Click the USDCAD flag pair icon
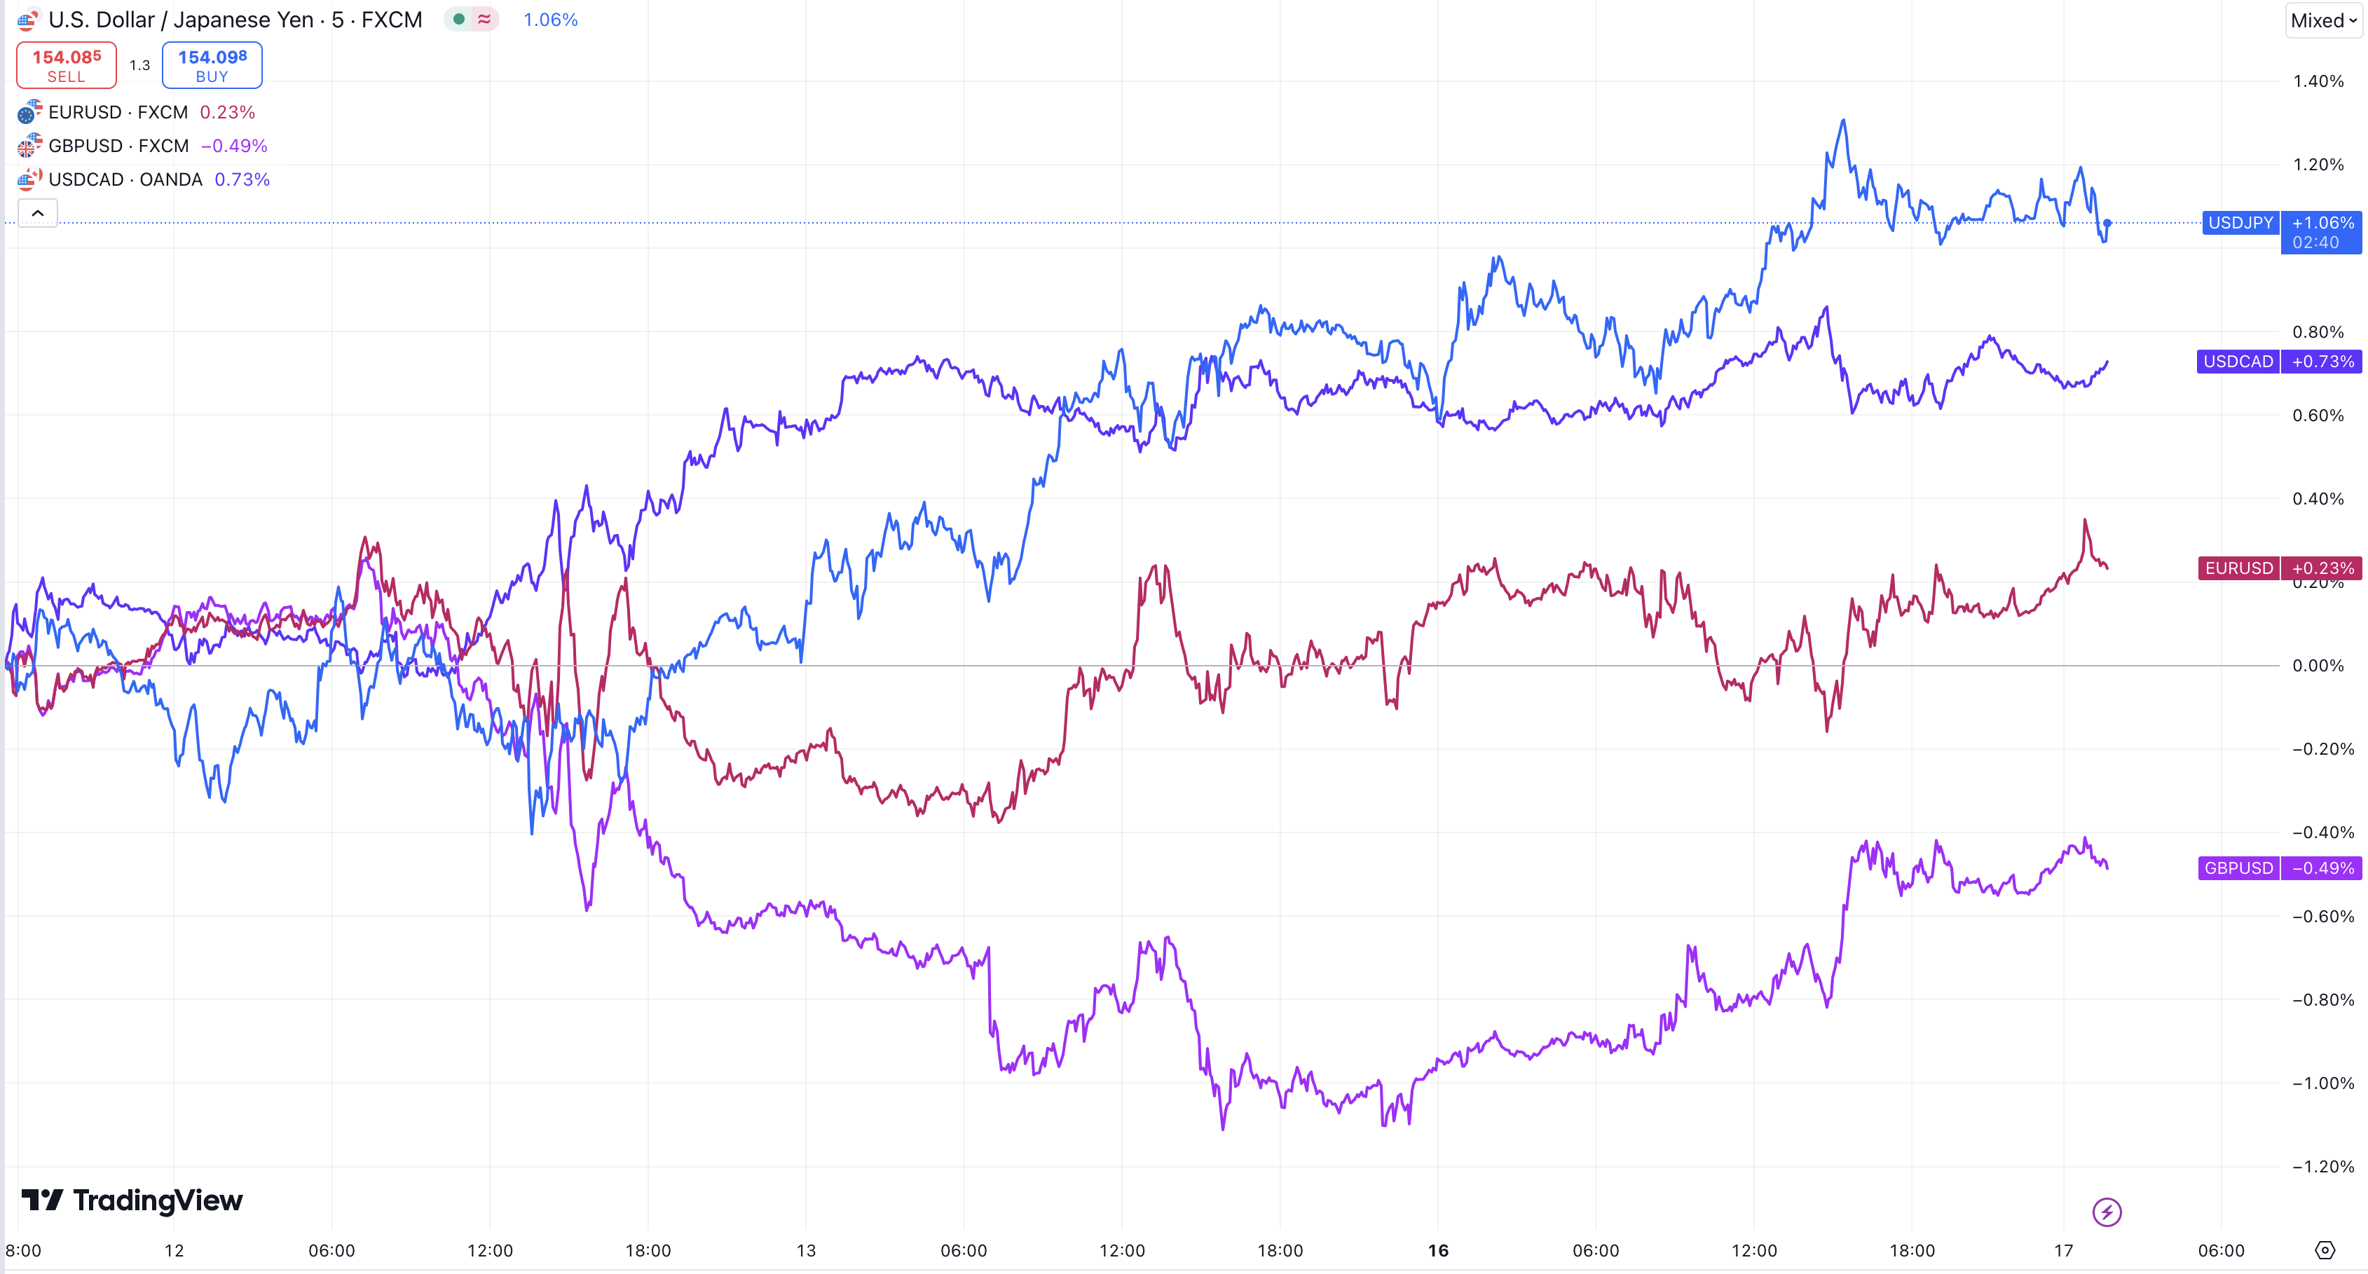The image size is (2368, 1274). click(x=29, y=179)
